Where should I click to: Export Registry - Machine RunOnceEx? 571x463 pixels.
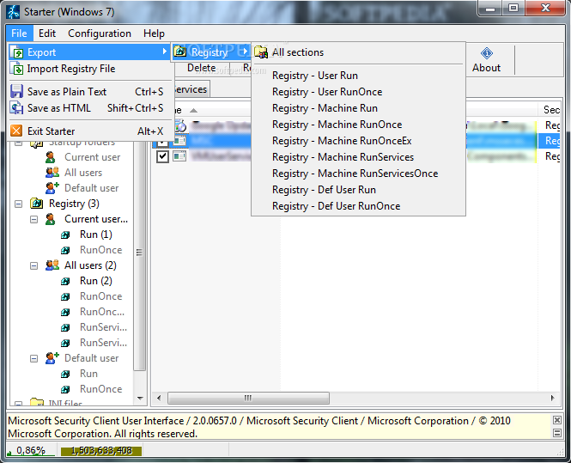coord(358,141)
